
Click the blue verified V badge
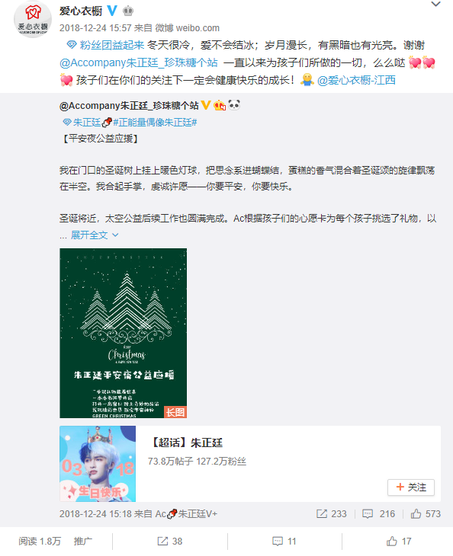(x=112, y=11)
